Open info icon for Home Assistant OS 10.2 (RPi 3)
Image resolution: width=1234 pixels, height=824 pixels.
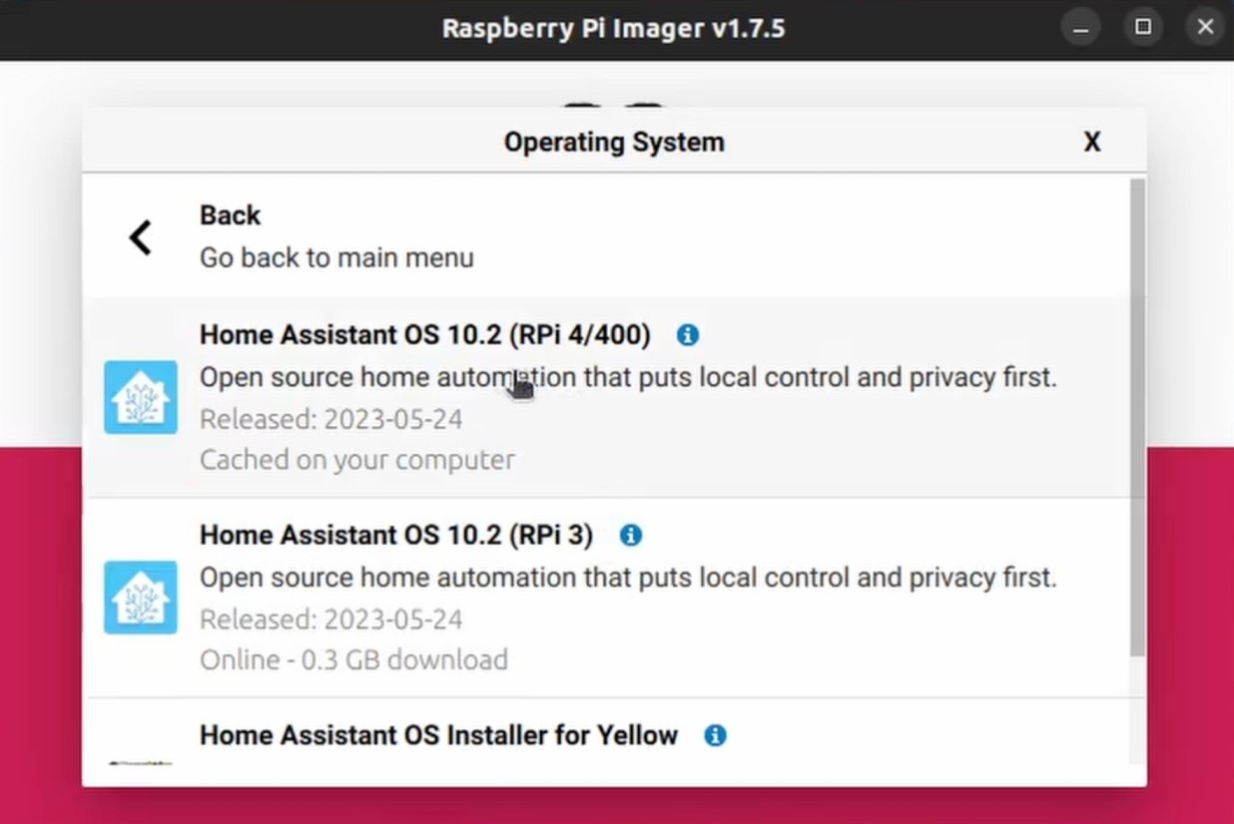pyautogui.click(x=630, y=535)
